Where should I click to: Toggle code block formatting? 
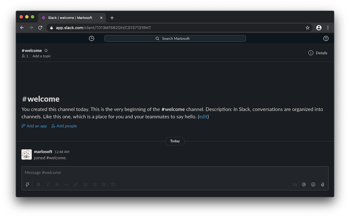click(113, 184)
